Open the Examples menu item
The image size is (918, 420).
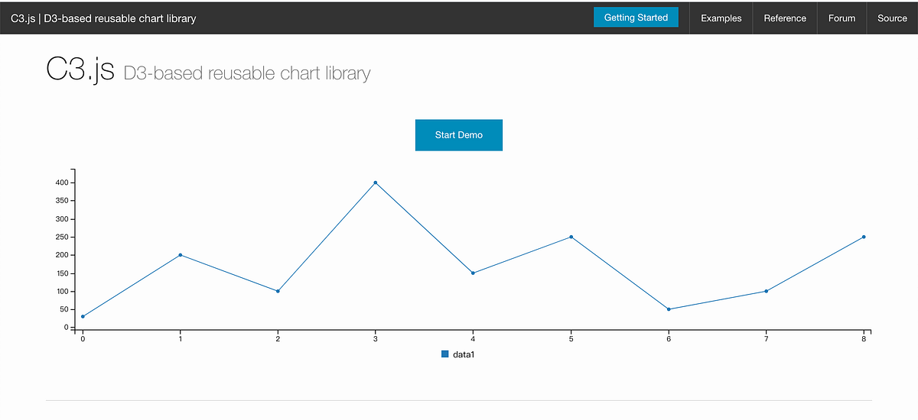point(721,18)
